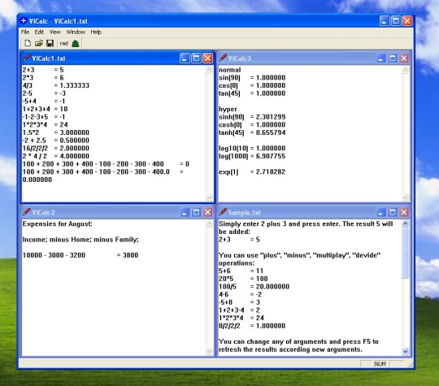Viewport: 439px width, 386px height.
Task: Minimize the VICalc2 child window
Action: click(185, 212)
